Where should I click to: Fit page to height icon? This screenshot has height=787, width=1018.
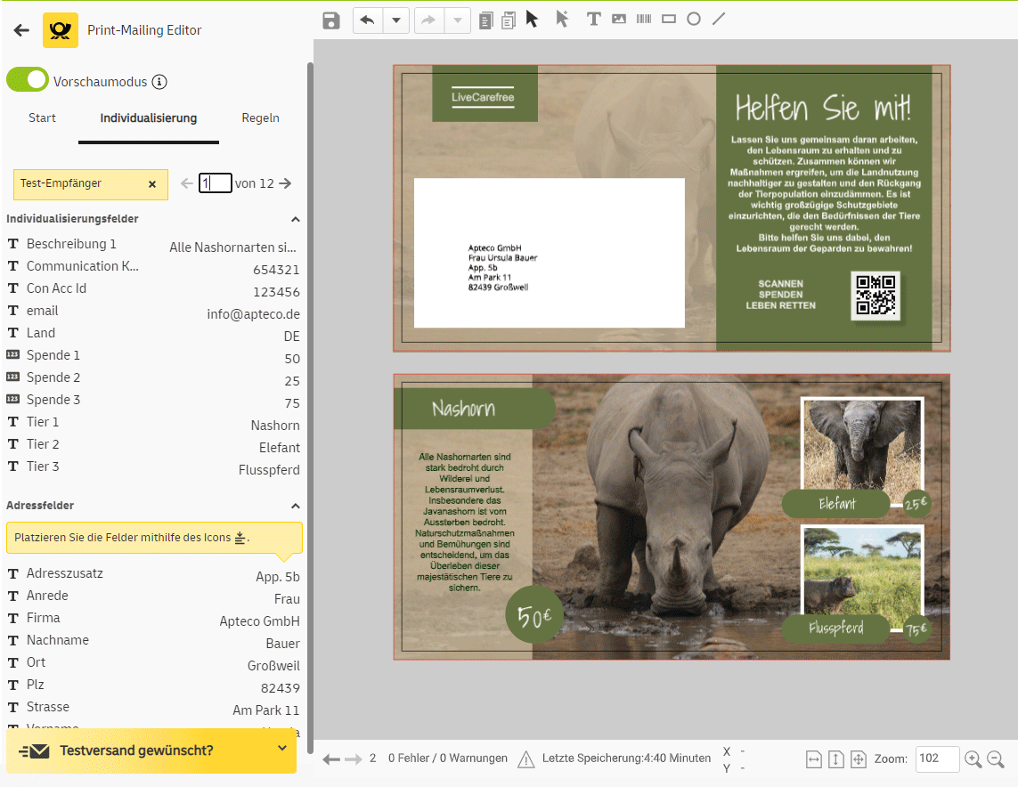click(836, 759)
